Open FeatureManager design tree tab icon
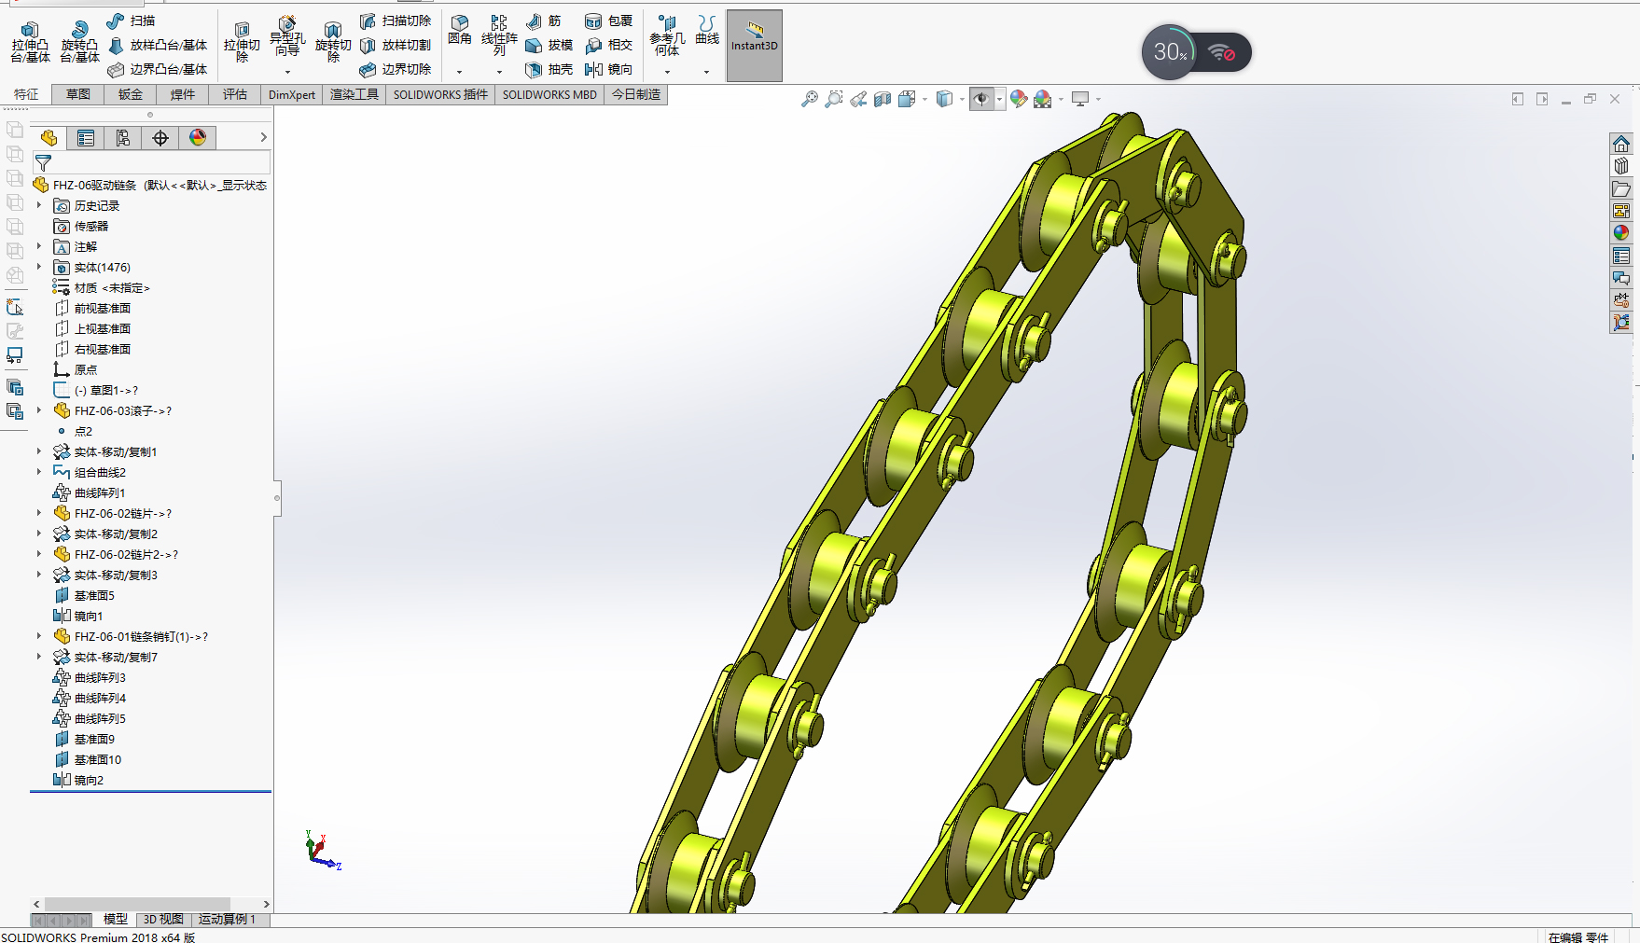Image resolution: width=1640 pixels, height=943 pixels. tap(49, 138)
